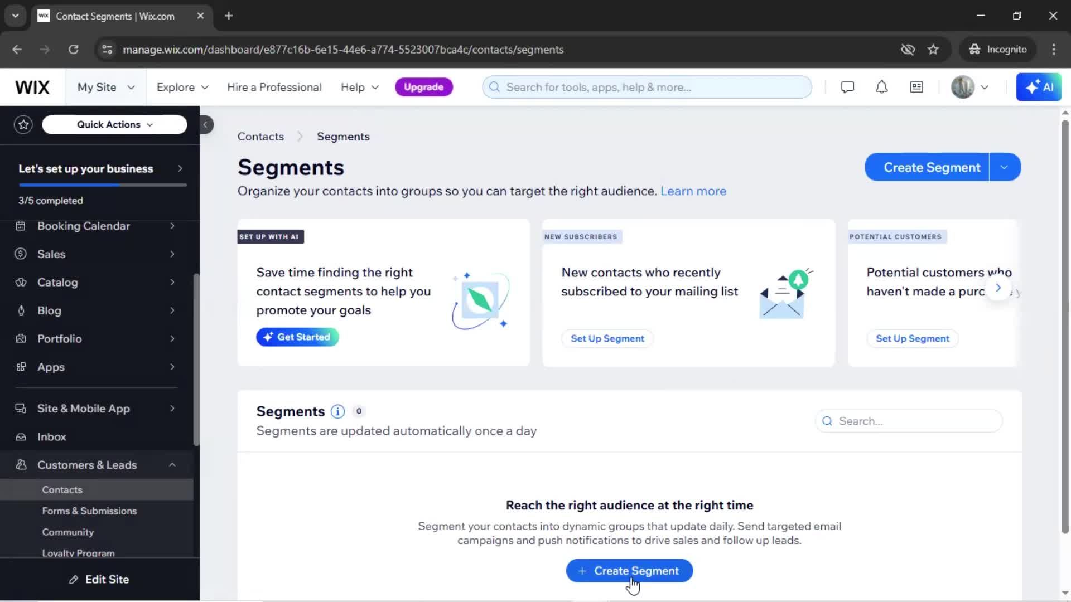Focus the Wix tools search field
This screenshot has height=602, width=1071.
[x=647, y=88]
